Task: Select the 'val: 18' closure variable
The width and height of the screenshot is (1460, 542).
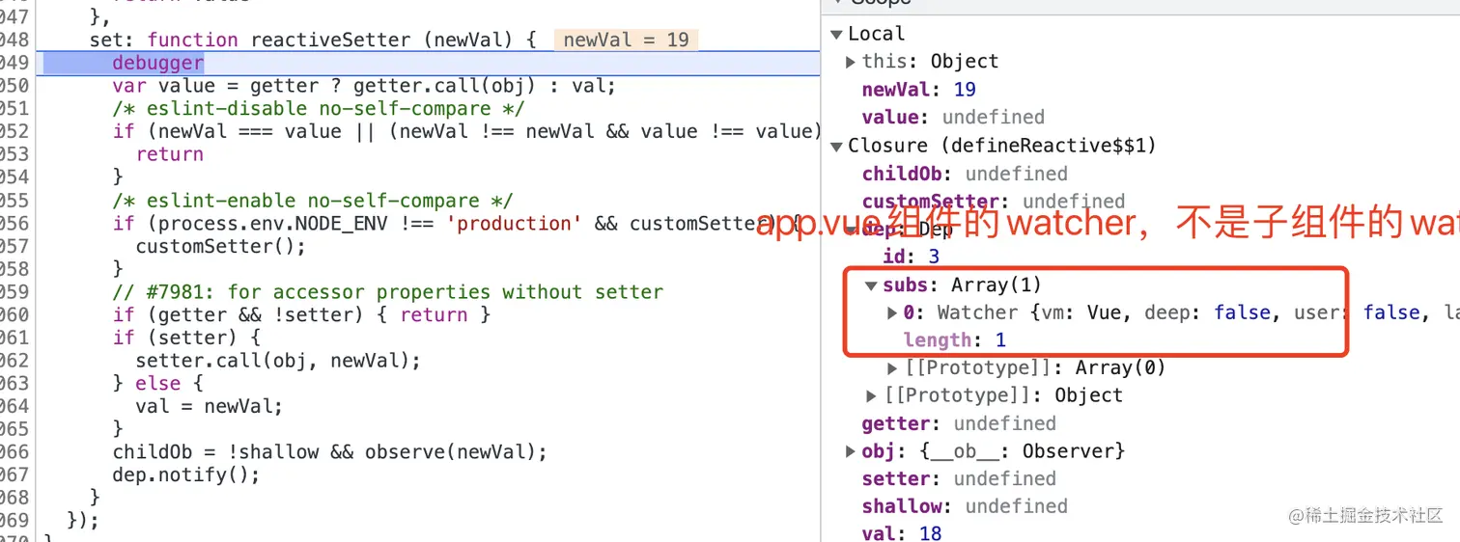Action: point(901,532)
